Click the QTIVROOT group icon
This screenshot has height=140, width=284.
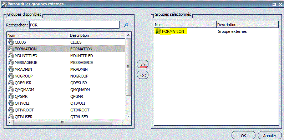pyautogui.click(x=11, y=110)
